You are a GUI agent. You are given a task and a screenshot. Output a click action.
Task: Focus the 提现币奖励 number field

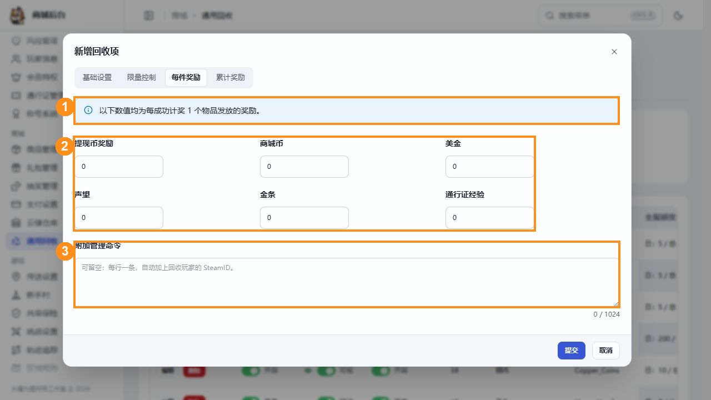click(x=119, y=167)
